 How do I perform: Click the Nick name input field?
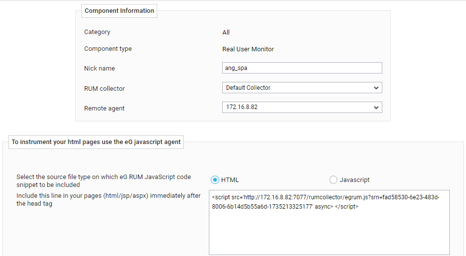click(x=302, y=68)
